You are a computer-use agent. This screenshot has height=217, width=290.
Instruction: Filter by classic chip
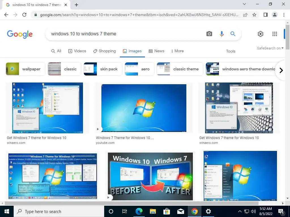[64, 69]
